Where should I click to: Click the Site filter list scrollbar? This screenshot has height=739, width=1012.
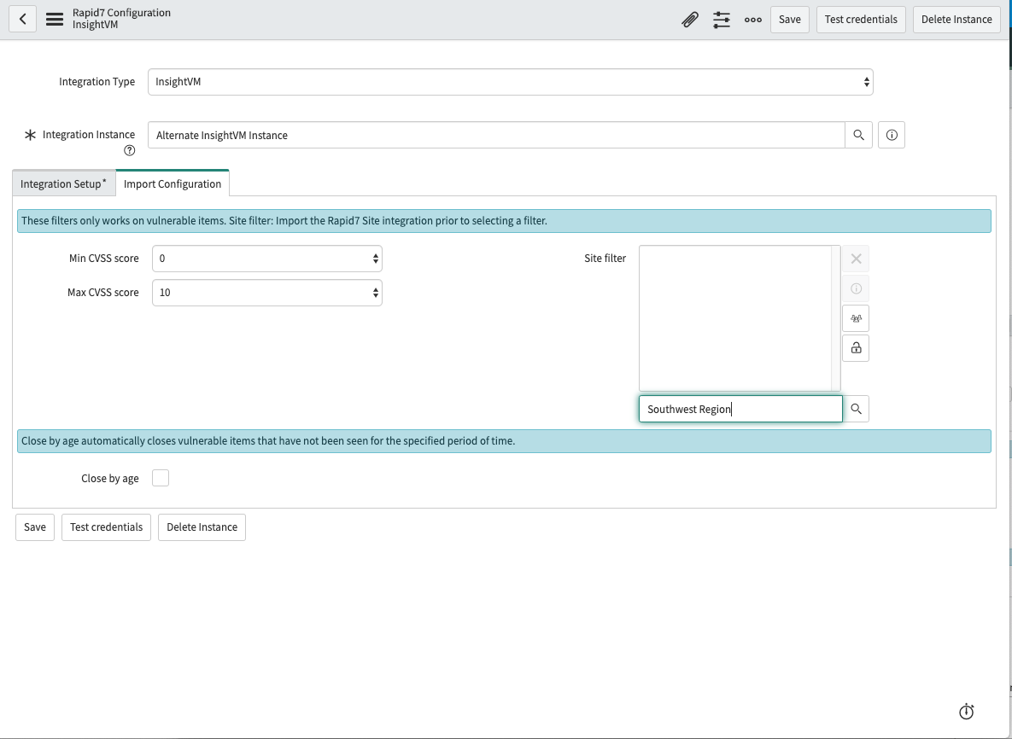click(836, 318)
